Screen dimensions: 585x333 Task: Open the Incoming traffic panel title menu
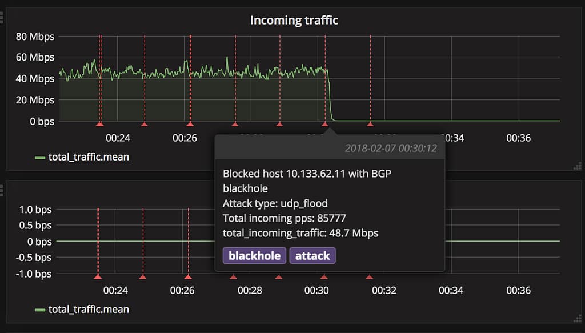click(x=294, y=21)
